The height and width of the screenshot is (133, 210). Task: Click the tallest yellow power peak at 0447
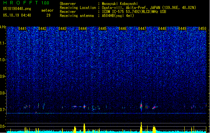[x=141, y=127]
